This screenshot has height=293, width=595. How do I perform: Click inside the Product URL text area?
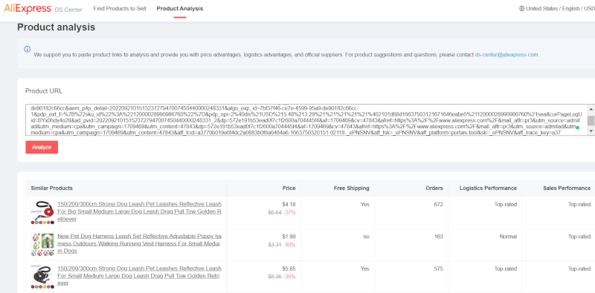[x=306, y=119]
